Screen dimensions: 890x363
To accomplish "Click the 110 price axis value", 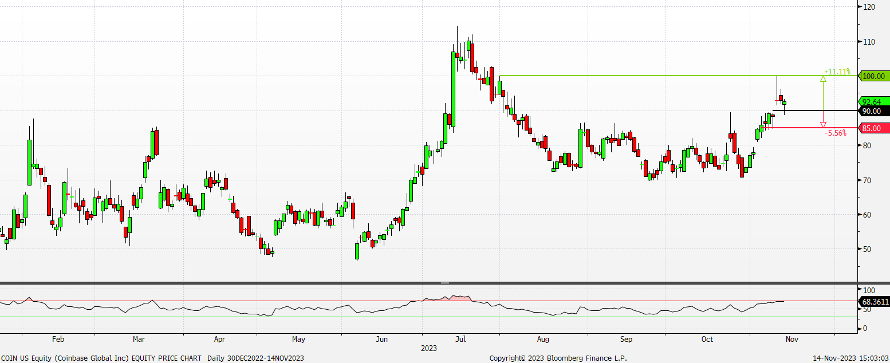I will coord(869,42).
